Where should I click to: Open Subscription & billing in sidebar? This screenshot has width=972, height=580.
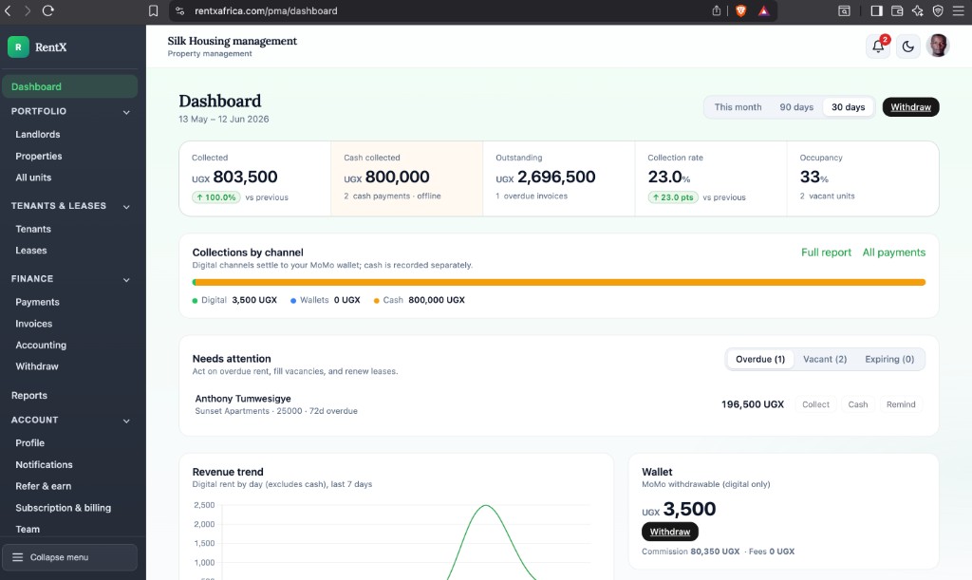coord(64,508)
